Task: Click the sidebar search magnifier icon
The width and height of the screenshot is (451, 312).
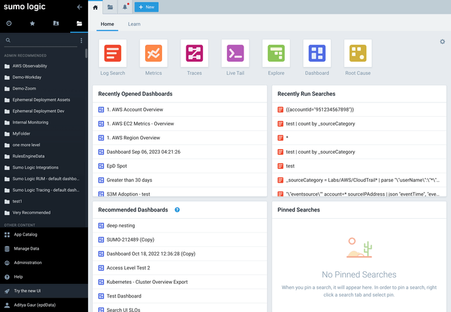Action: tap(8, 40)
